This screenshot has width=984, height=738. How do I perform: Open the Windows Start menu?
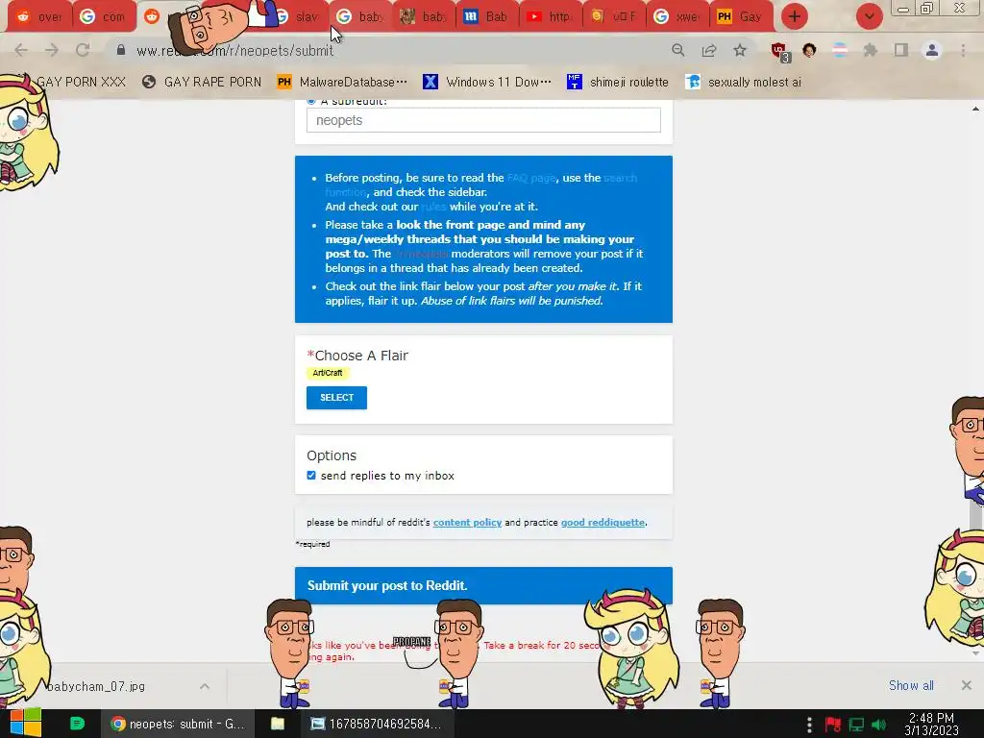coord(26,723)
